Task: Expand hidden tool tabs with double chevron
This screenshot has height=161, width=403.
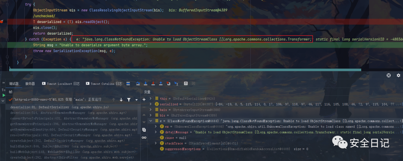Action: click(x=3, y=83)
